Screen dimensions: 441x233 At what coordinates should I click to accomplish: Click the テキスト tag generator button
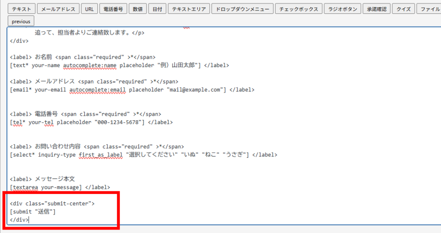click(21, 9)
